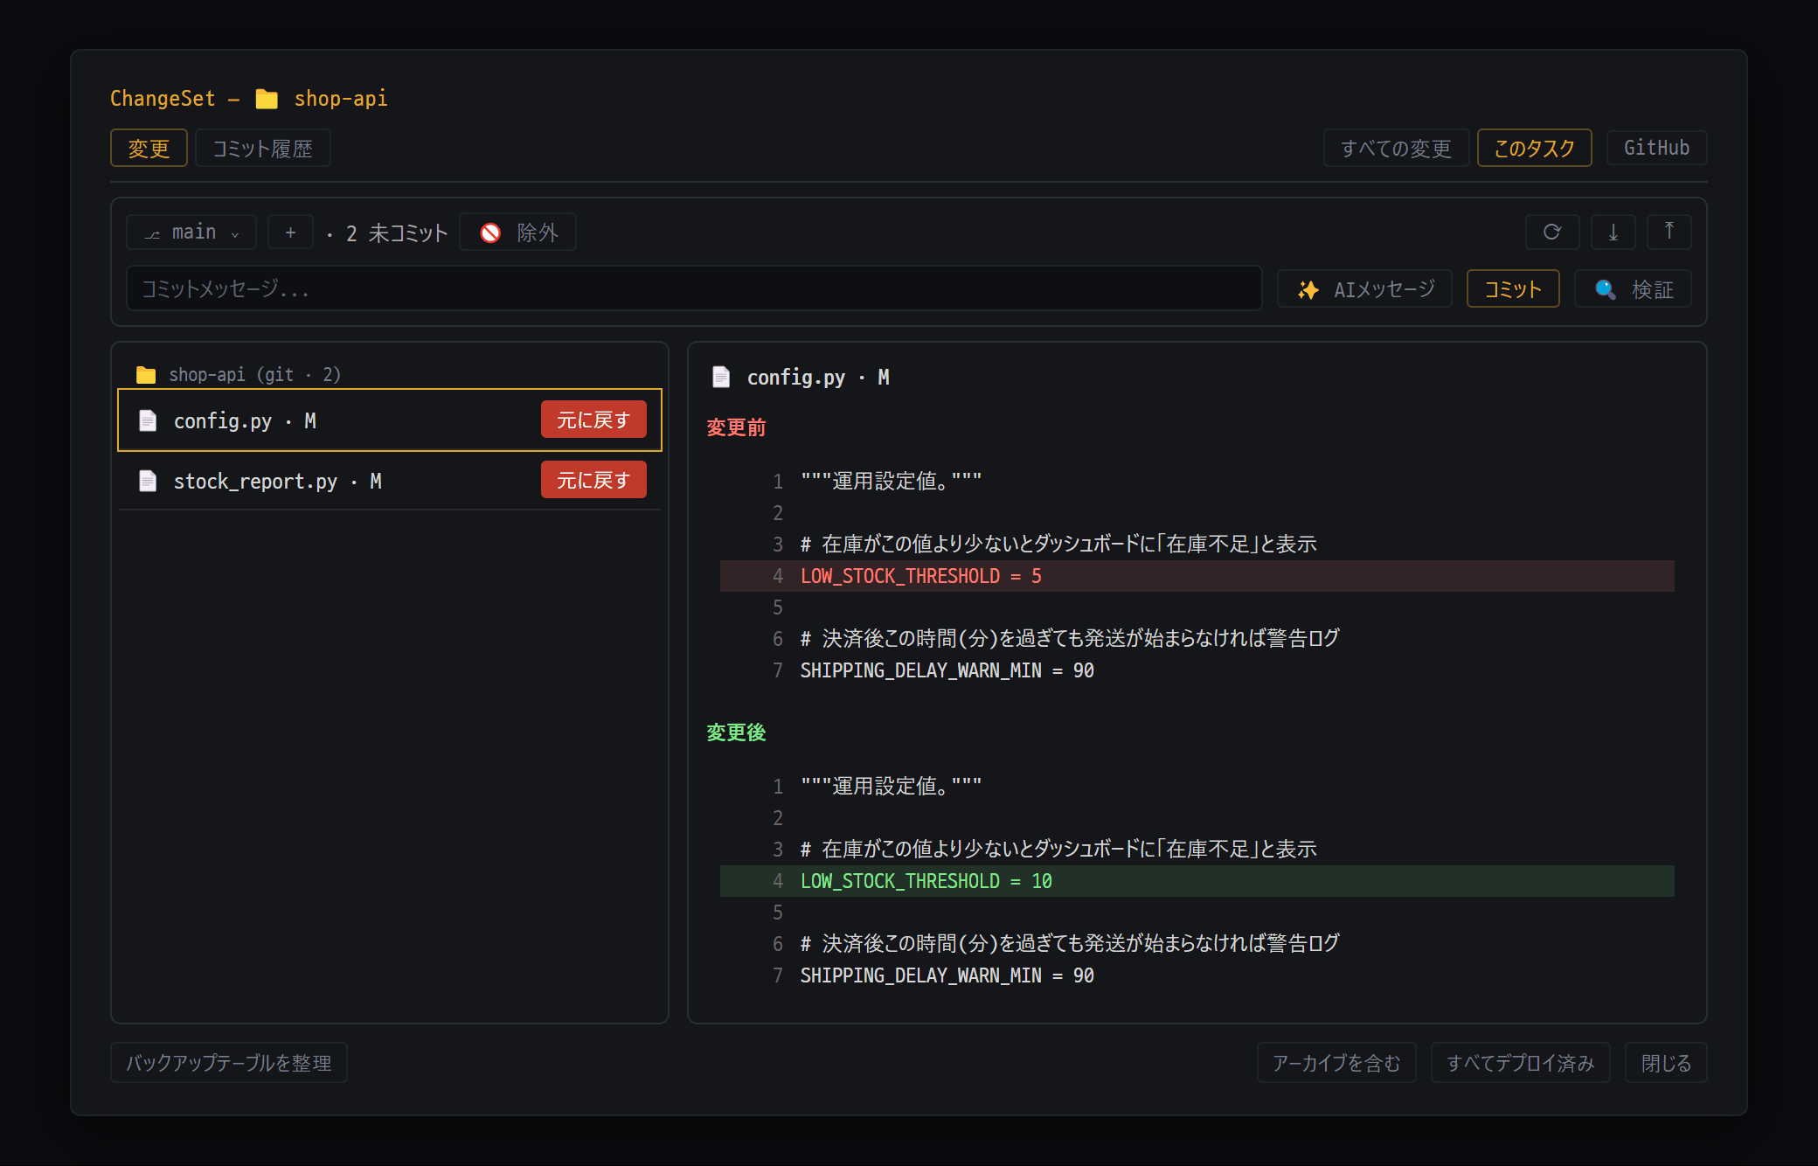Click the 除外 exclude button
This screenshot has width=1818, height=1166.
coord(518,233)
